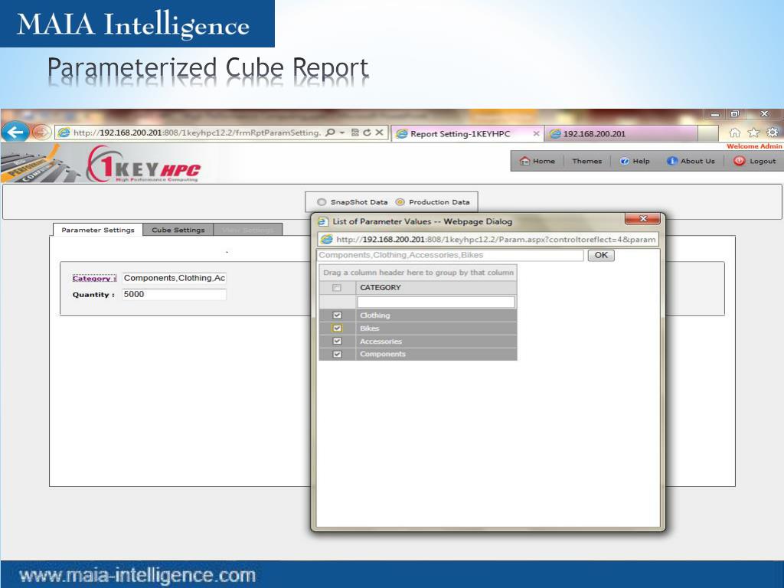The image size is (784, 588).
Task: Open the About Us page
Action: click(691, 161)
